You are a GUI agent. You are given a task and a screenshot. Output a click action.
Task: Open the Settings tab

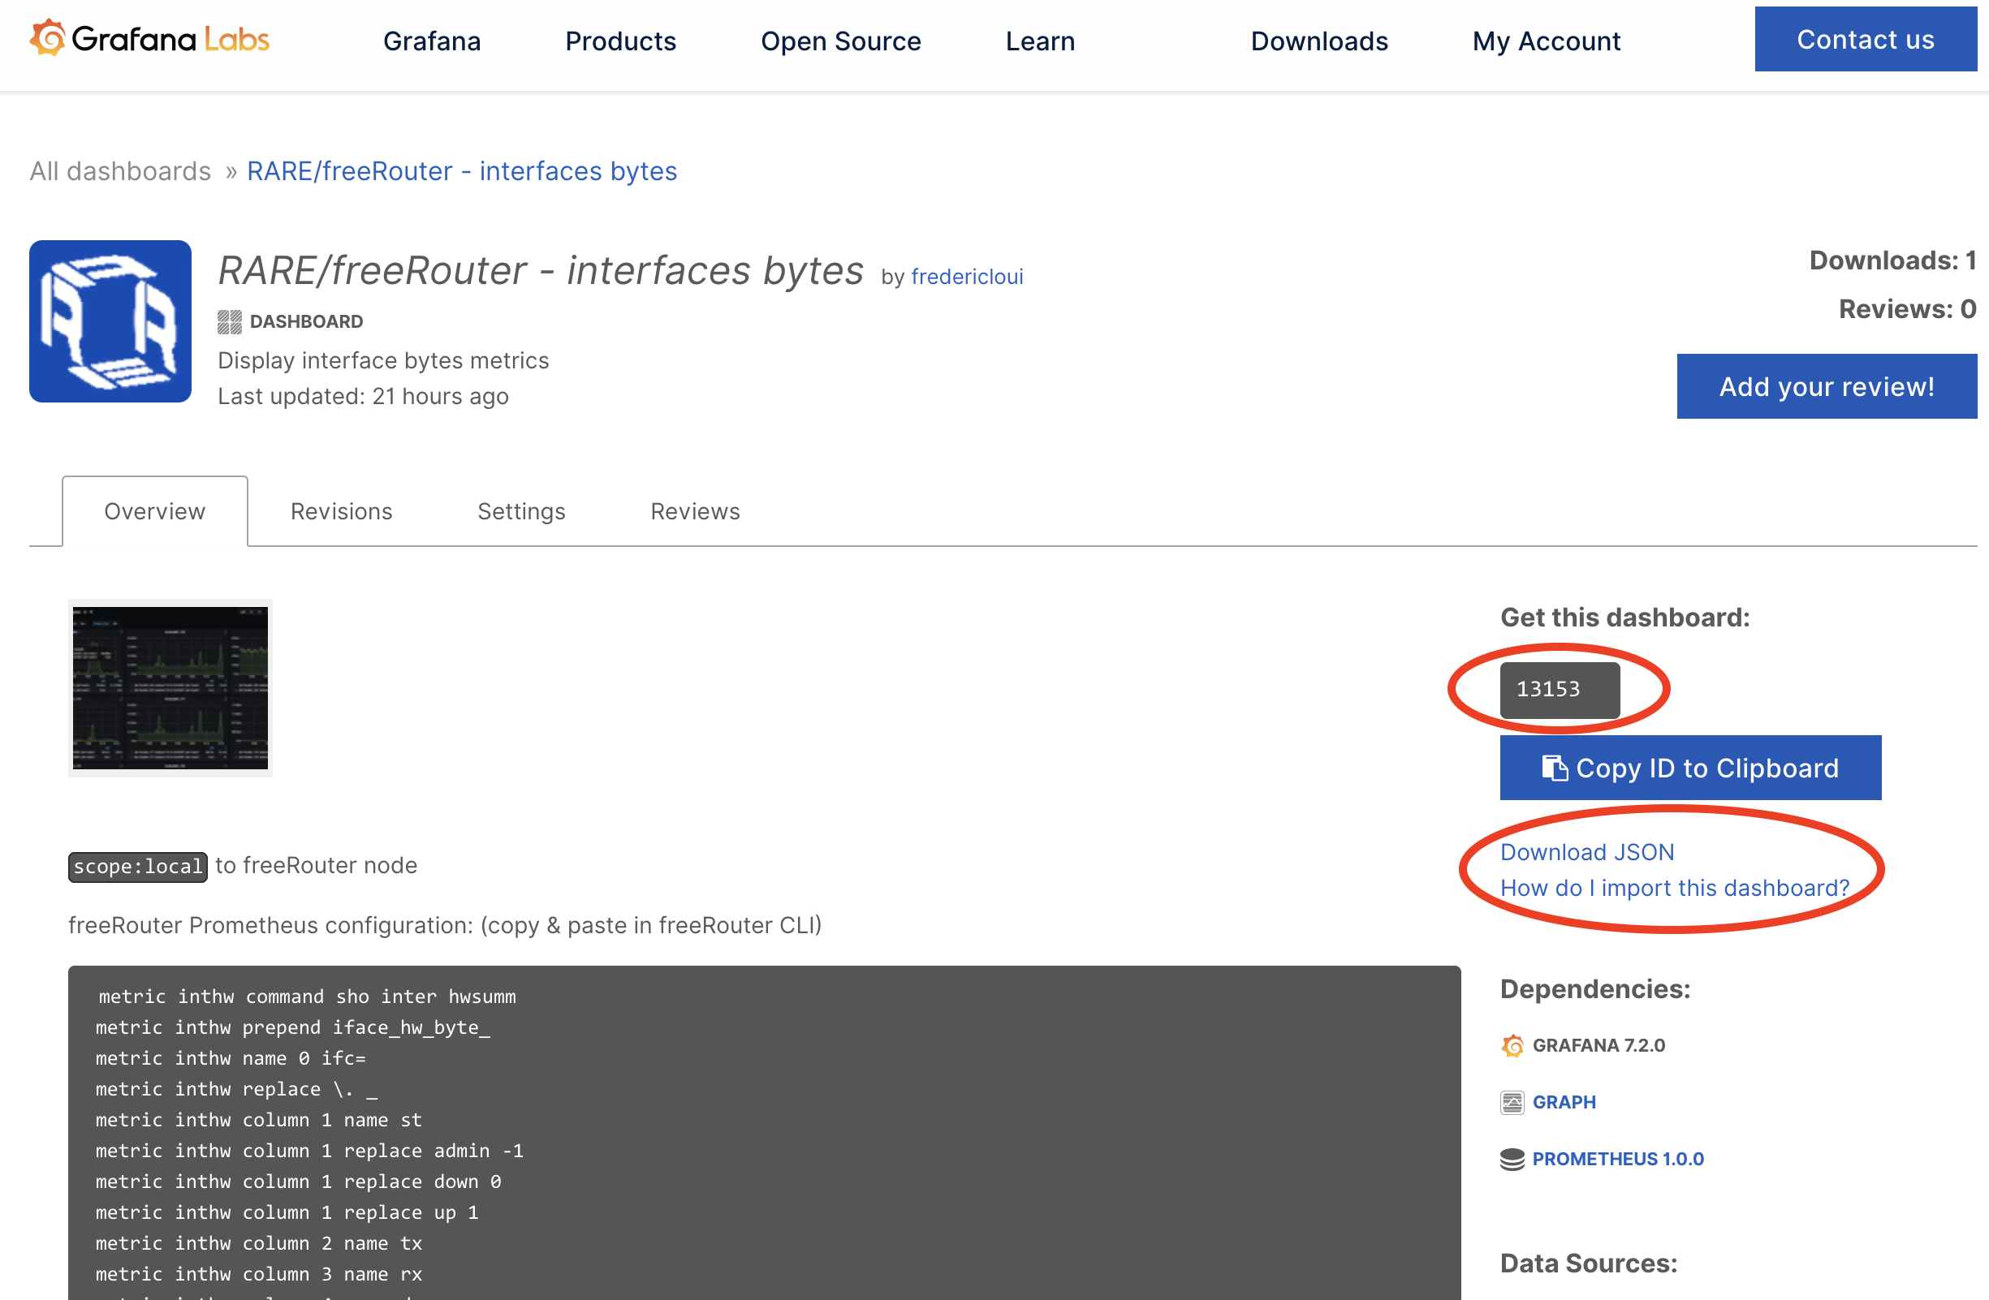[521, 511]
